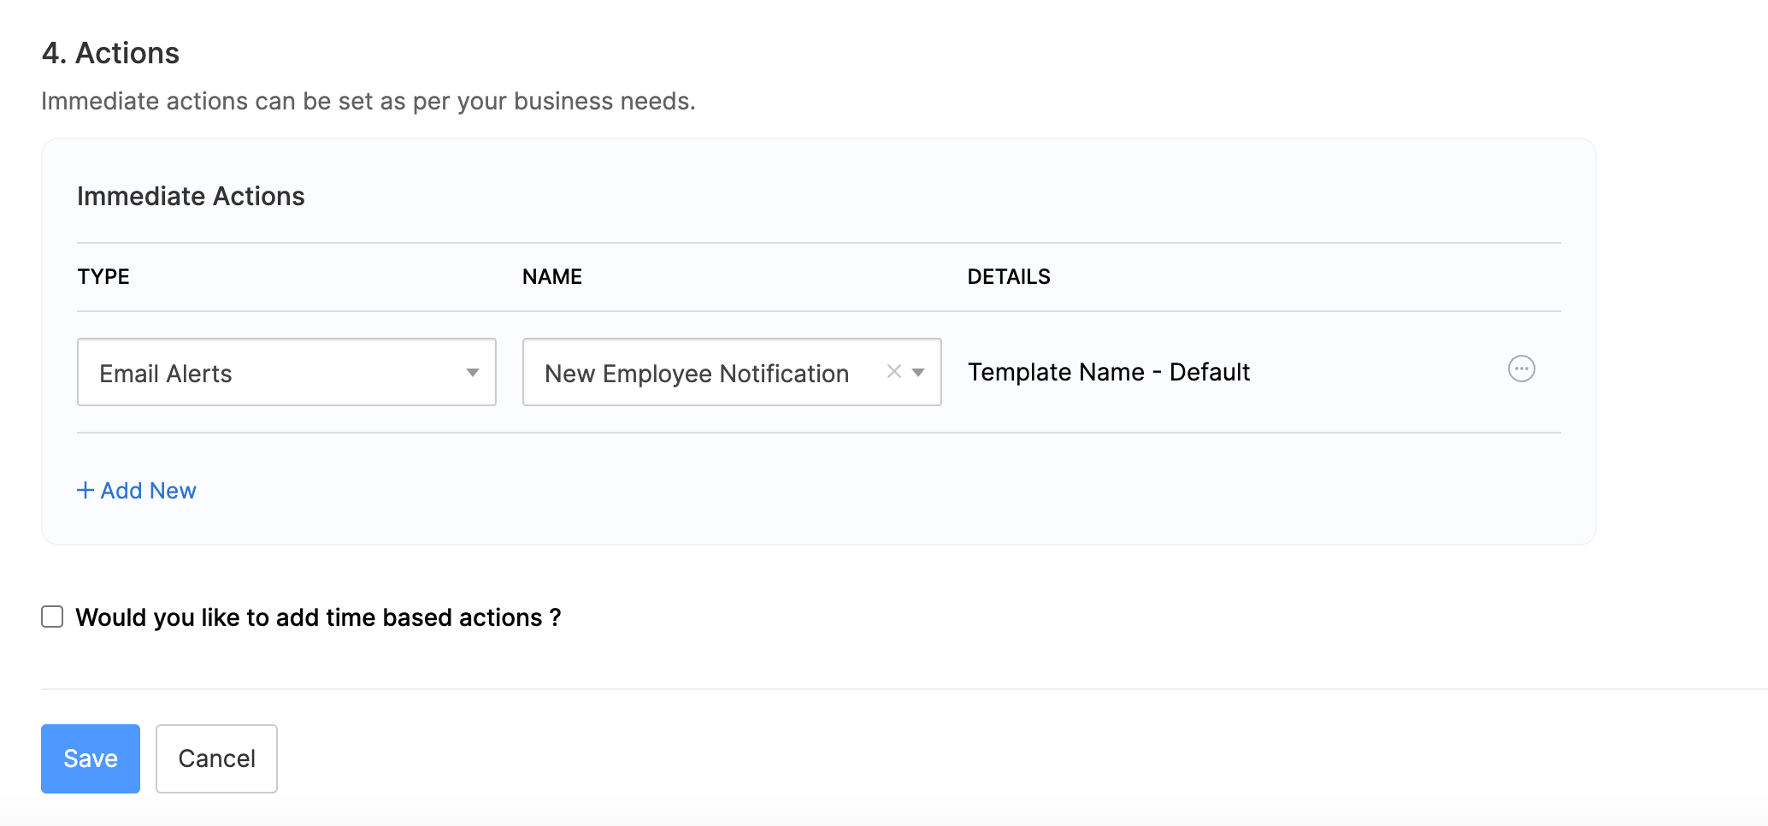Save the immediate actions configuration
This screenshot has width=1768, height=826.
[90, 758]
